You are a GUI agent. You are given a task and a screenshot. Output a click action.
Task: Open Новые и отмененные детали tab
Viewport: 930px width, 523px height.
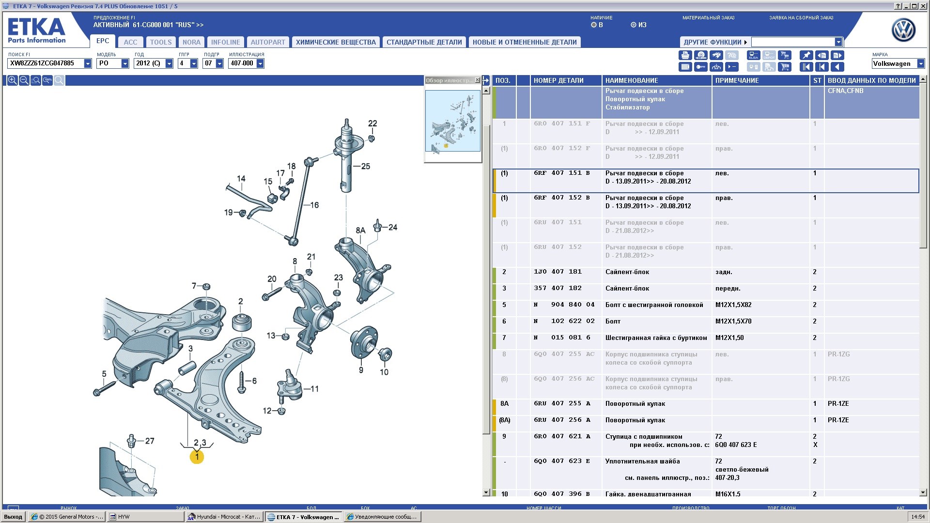coord(525,42)
